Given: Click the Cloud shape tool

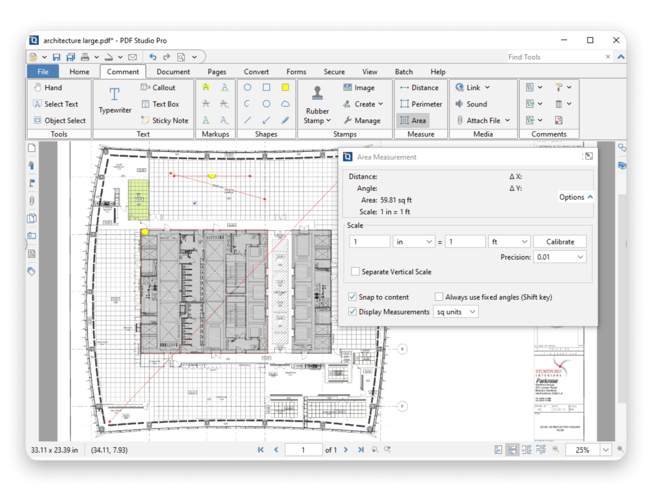Looking at the screenshot, I should coord(285,104).
